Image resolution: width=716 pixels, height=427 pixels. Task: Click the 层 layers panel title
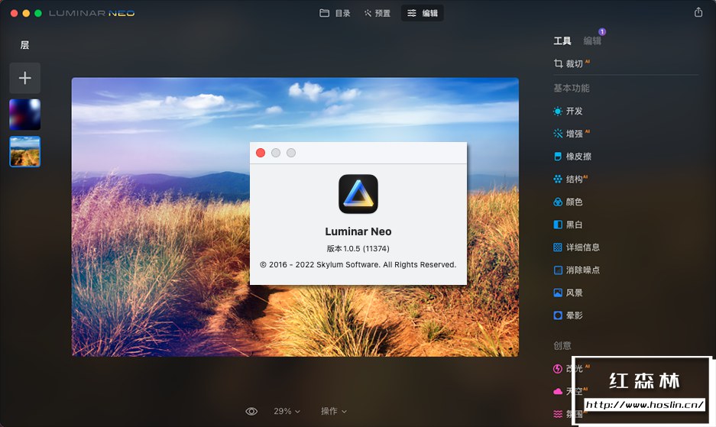(x=25, y=45)
